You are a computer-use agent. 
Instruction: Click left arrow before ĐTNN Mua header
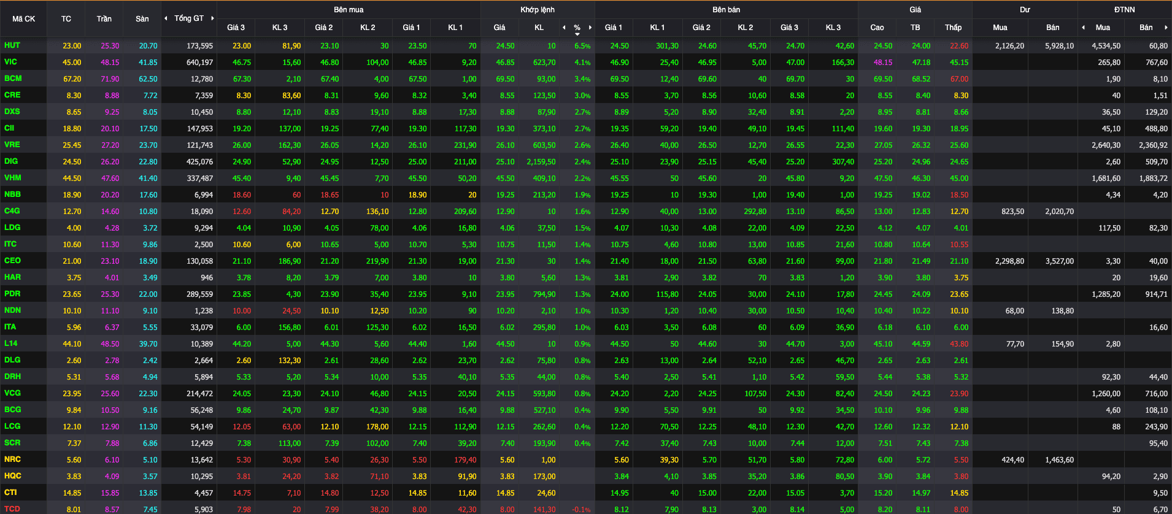(1084, 28)
